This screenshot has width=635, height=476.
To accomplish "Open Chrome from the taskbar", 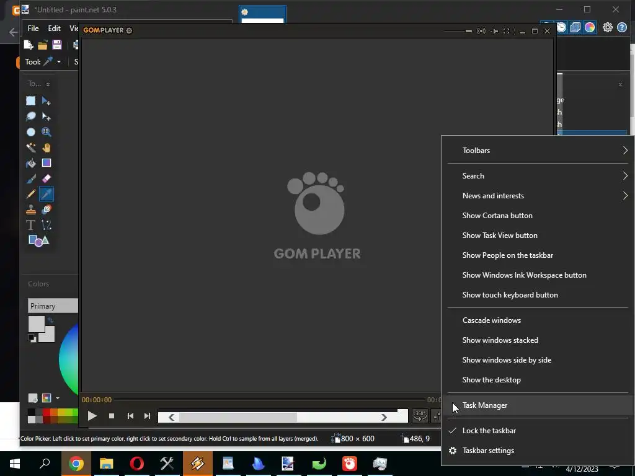I will tap(76, 464).
